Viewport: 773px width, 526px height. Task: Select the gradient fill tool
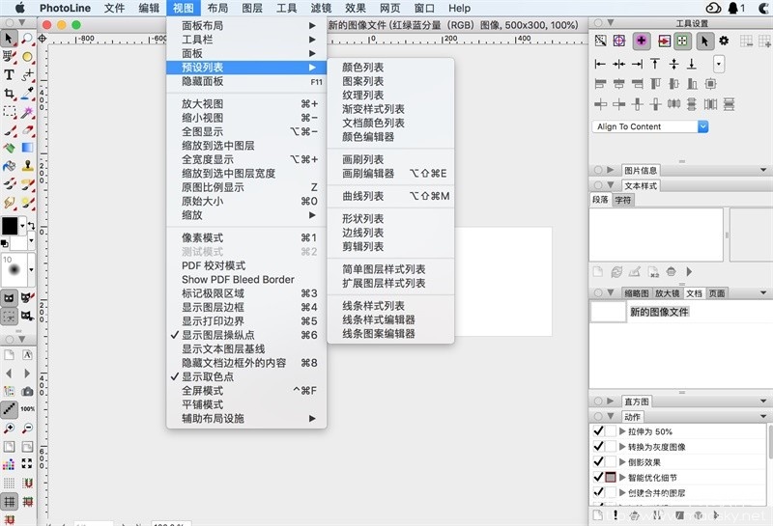[x=28, y=148]
